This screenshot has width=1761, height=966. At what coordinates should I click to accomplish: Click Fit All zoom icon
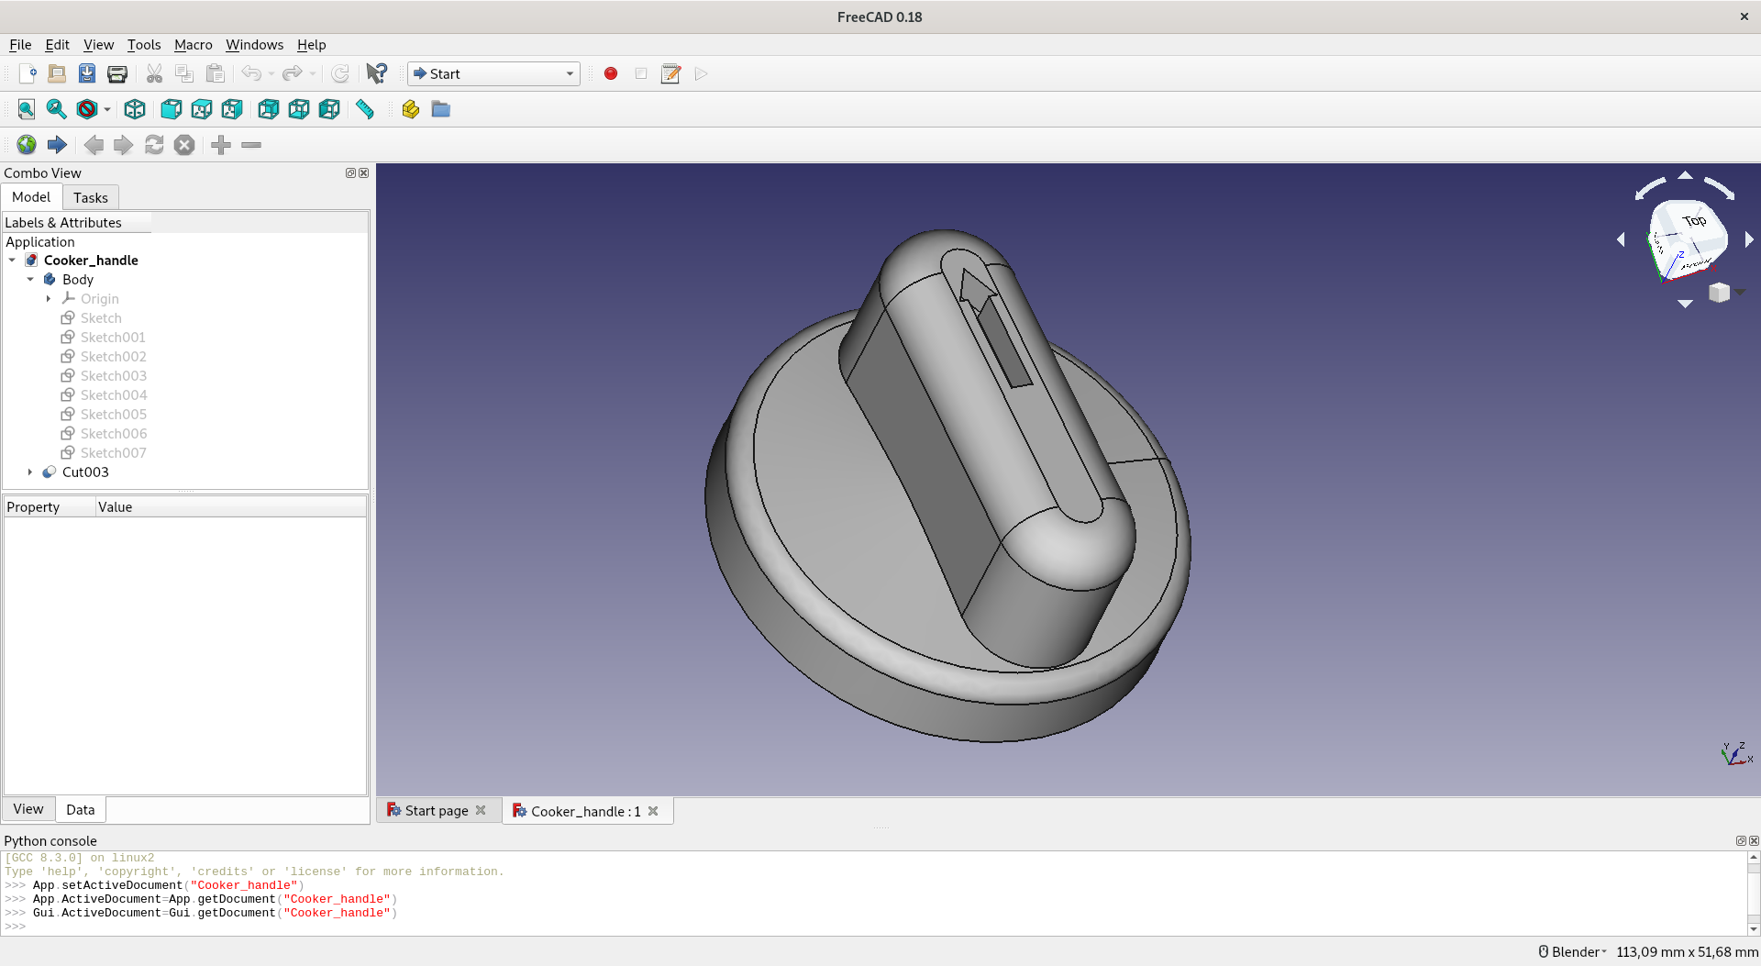27,110
